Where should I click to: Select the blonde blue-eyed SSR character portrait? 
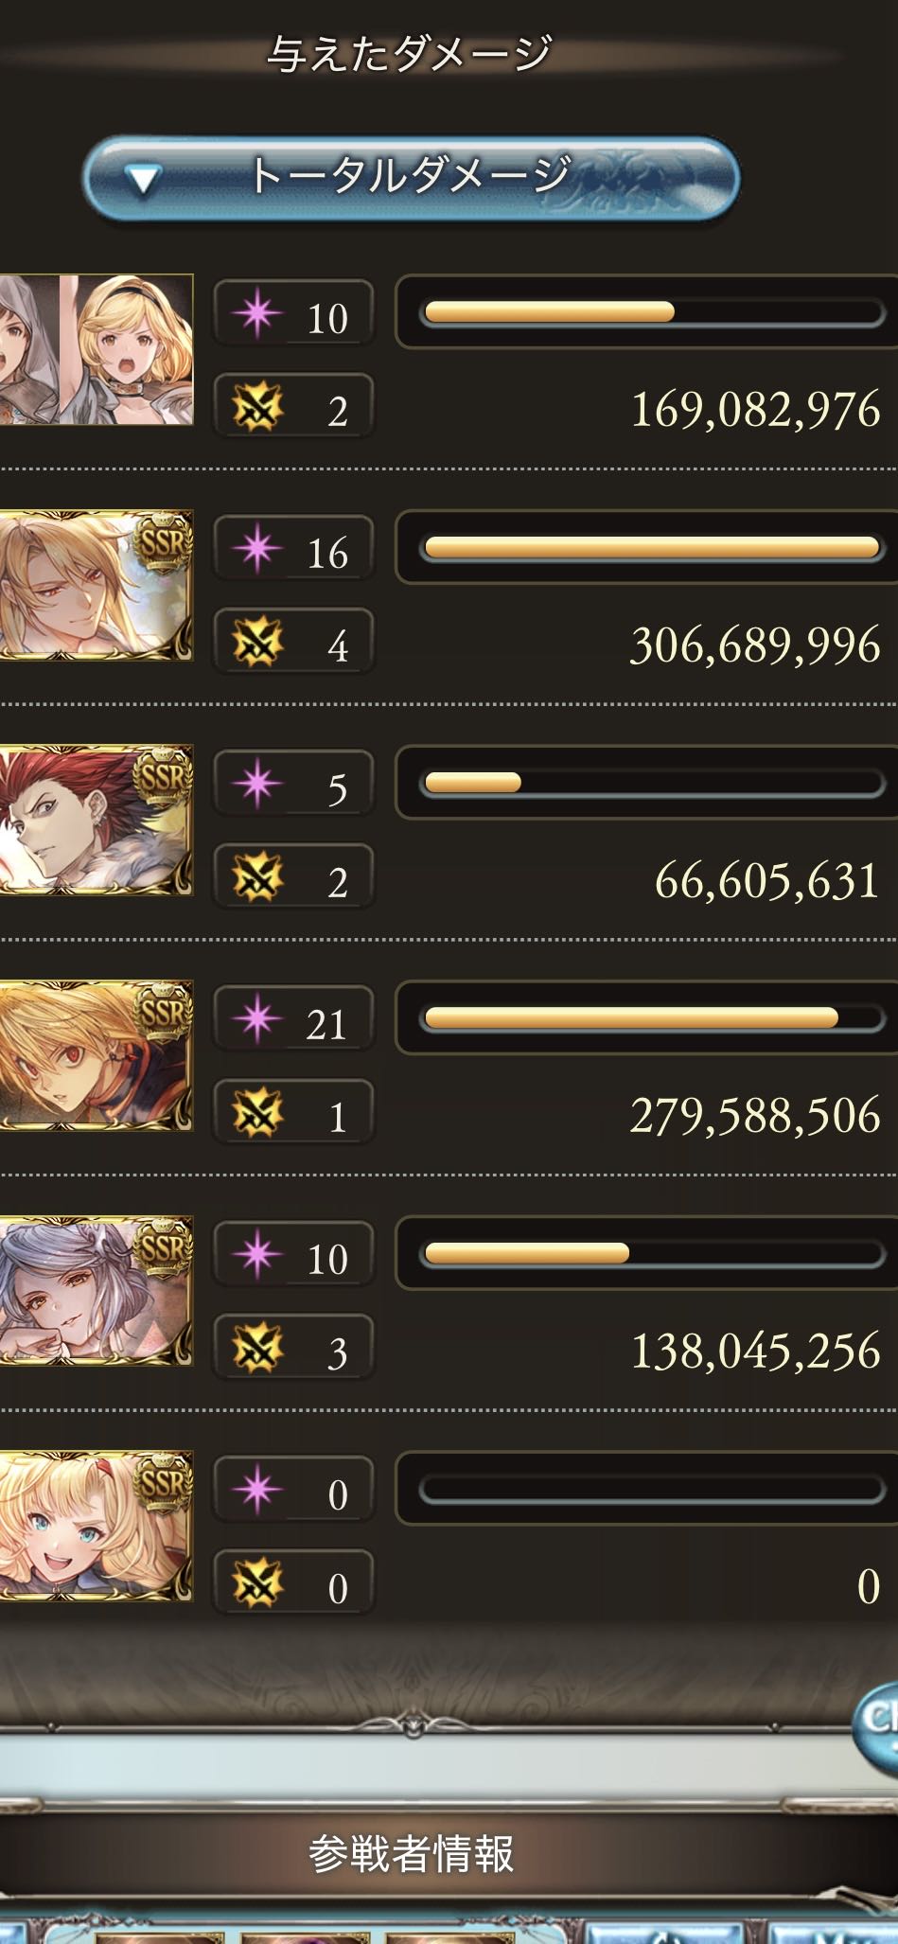pyautogui.click(x=97, y=1526)
